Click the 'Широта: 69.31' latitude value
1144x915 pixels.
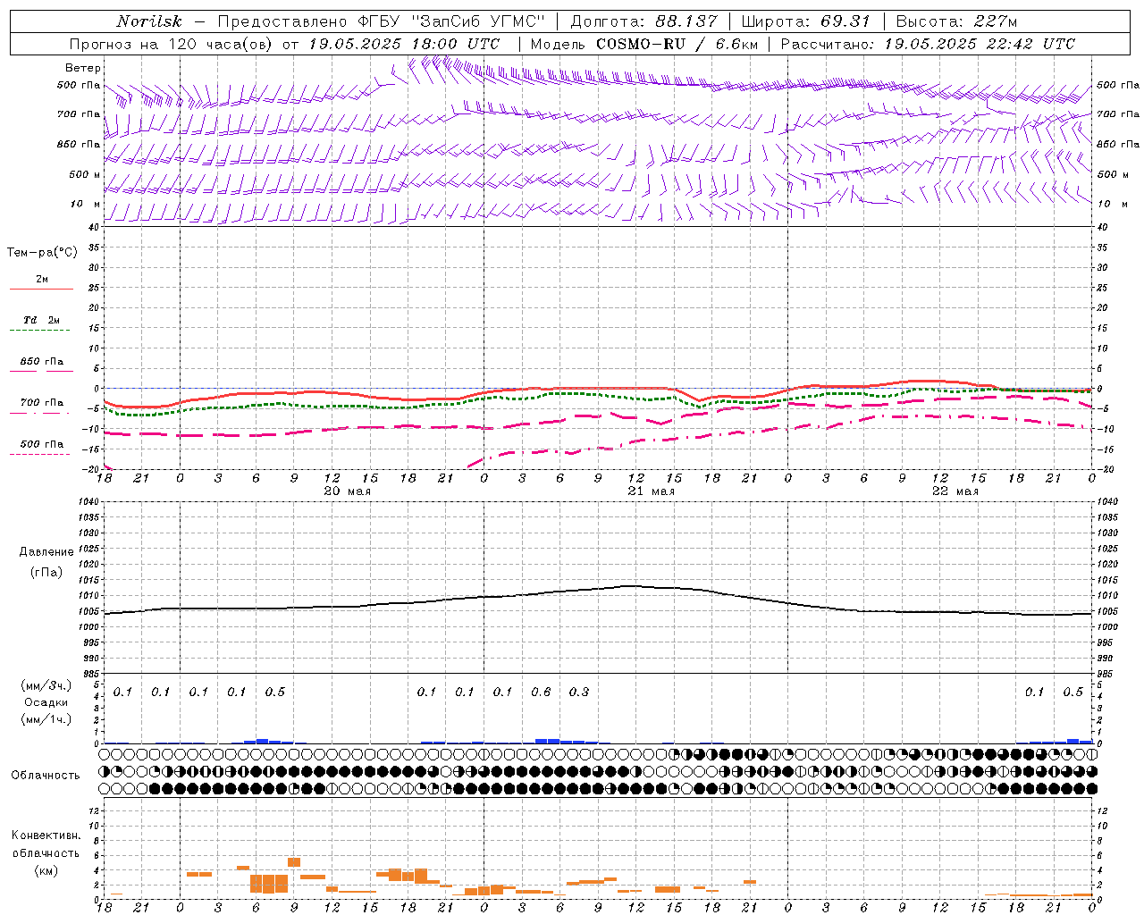pyautogui.click(x=806, y=21)
